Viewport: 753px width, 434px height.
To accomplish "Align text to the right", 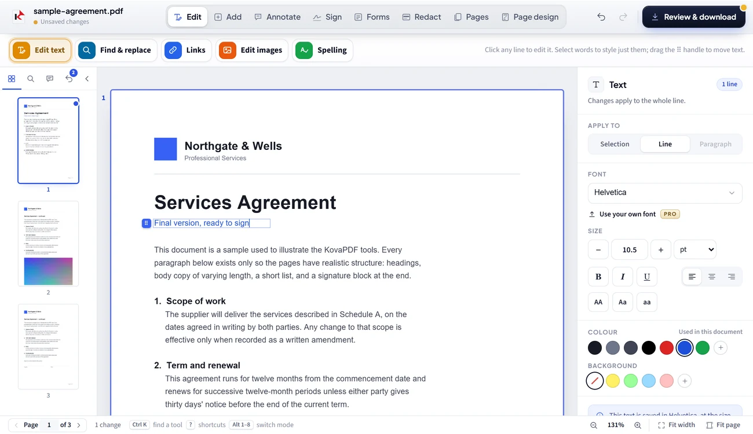I will pos(732,277).
